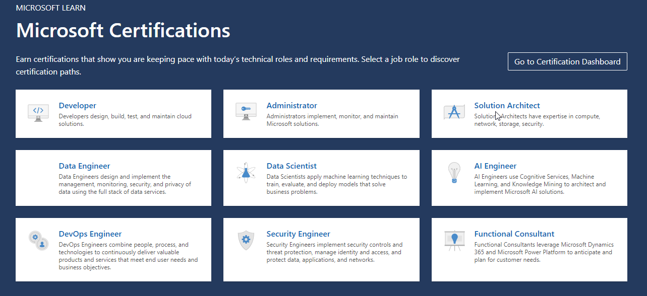
Task: Click the Functional Consultant presentation icon
Action: (x=454, y=241)
